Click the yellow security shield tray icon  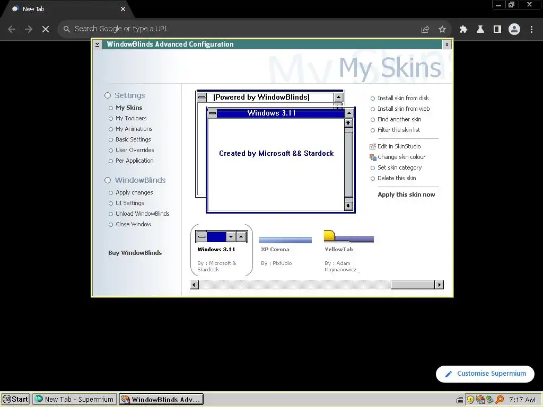click(x=470, y=400)
